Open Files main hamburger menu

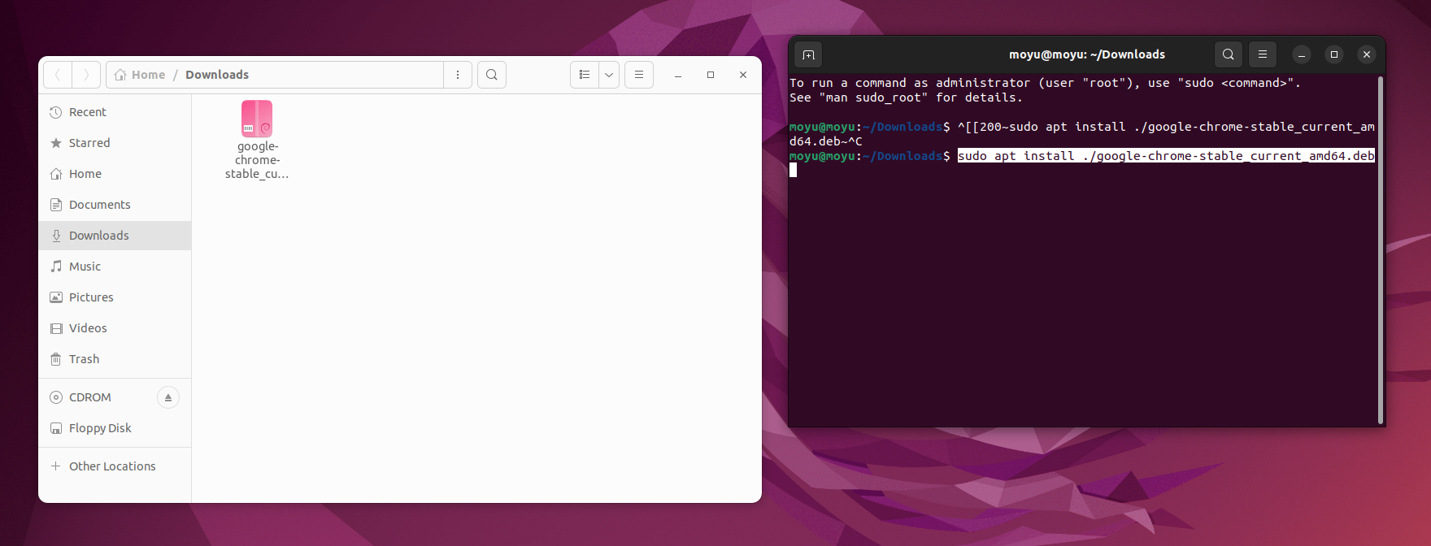639,75
